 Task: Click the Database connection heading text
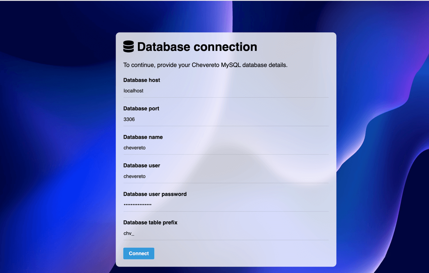197,47
